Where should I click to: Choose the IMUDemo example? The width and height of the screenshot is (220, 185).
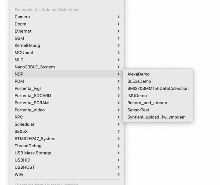coord(158,96)
